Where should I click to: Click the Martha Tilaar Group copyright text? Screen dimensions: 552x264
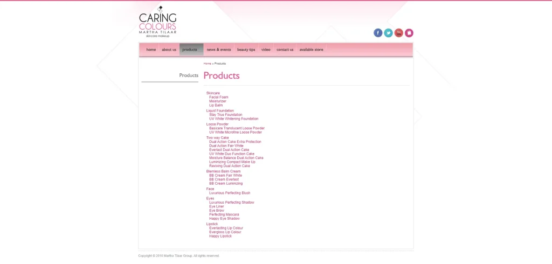click(x=179, y=256)
